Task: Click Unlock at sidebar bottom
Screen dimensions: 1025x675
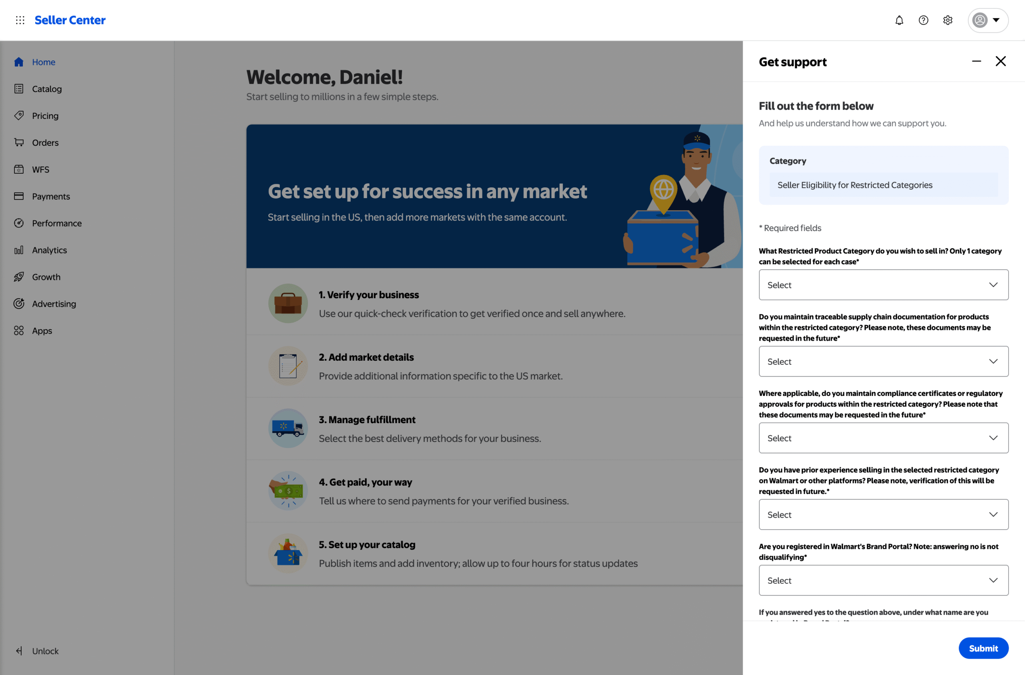Action: coord(45,651)
